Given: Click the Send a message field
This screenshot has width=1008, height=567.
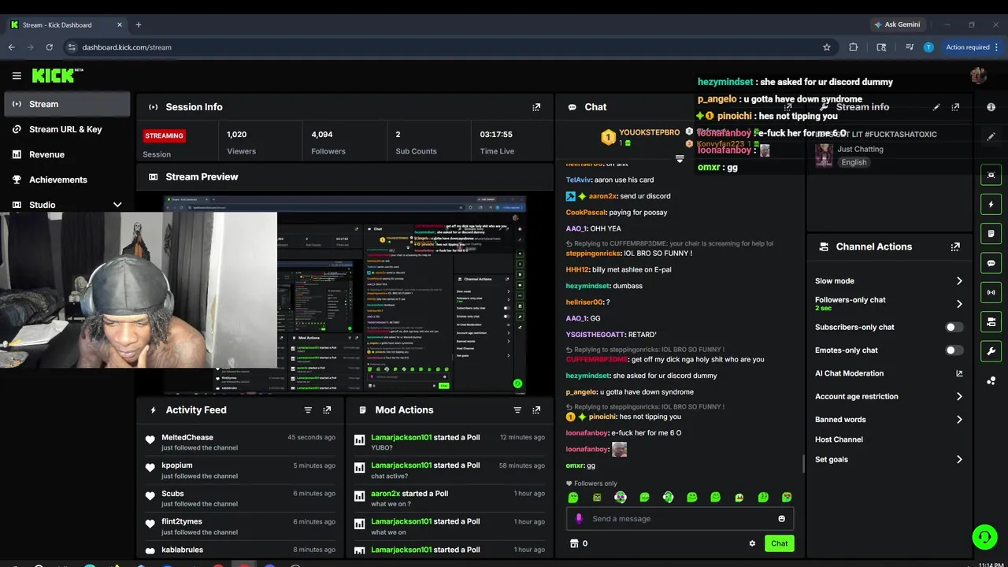Looking at the screenshot, I should coord(681,519).
